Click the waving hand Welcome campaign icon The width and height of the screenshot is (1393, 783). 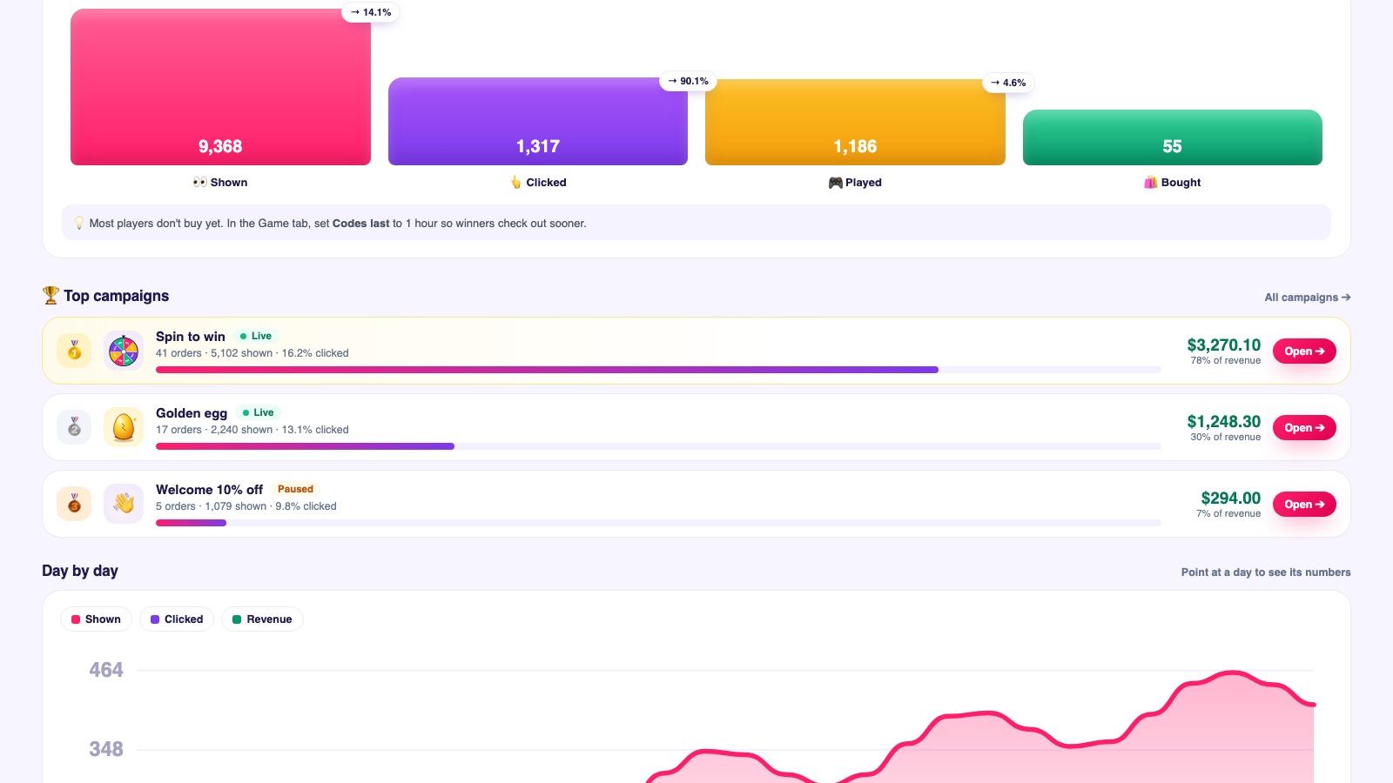tap(124, 505)
